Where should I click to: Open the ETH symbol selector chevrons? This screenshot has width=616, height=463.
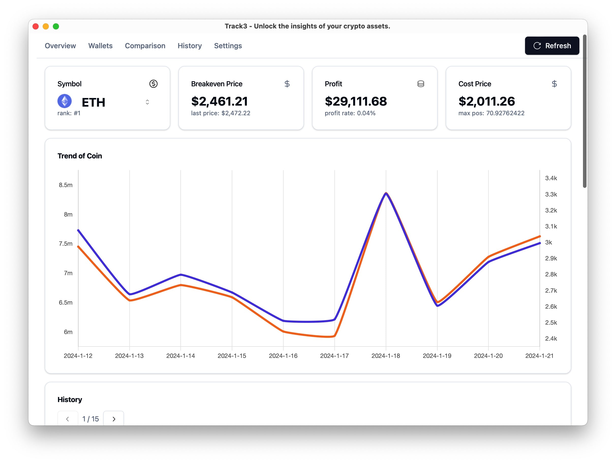147,102
